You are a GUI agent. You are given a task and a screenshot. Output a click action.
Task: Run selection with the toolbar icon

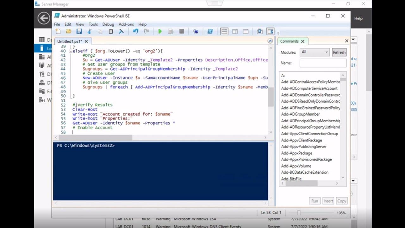point(171,31)
